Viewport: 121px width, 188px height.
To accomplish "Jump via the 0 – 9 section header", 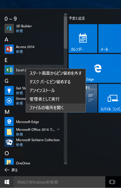I will (x=11, y=19).
